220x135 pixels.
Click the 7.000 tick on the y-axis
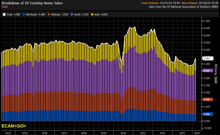[207, 21]
